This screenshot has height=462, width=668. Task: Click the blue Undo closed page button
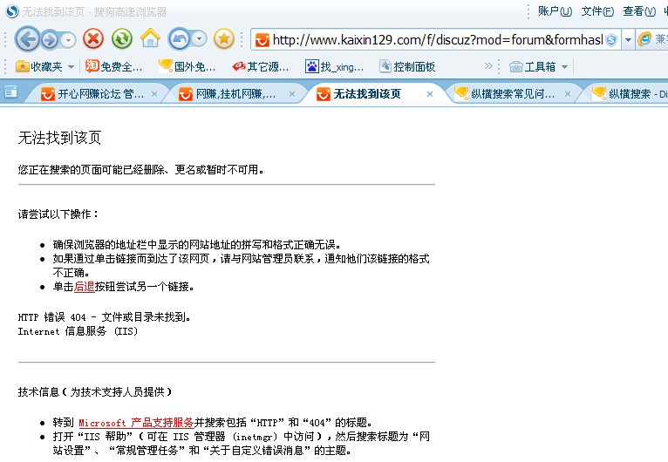point(179,39)
